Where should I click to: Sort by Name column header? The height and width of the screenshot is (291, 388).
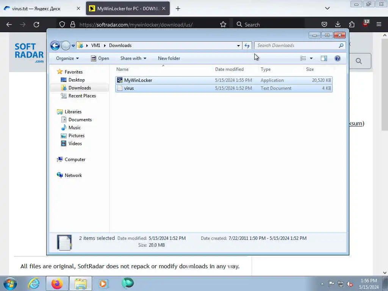click(163, 69)
